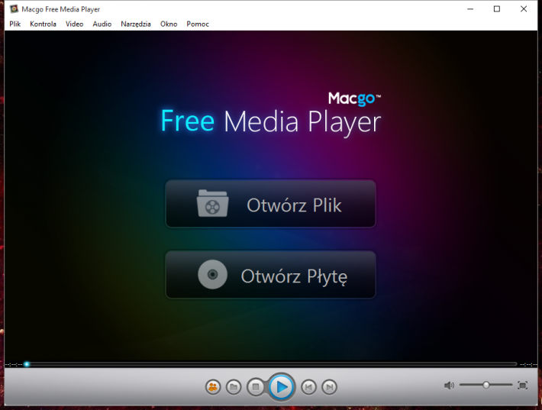The image size is (542, 410).
Task: Open the Video menu
Action: [x=74, y=24]
